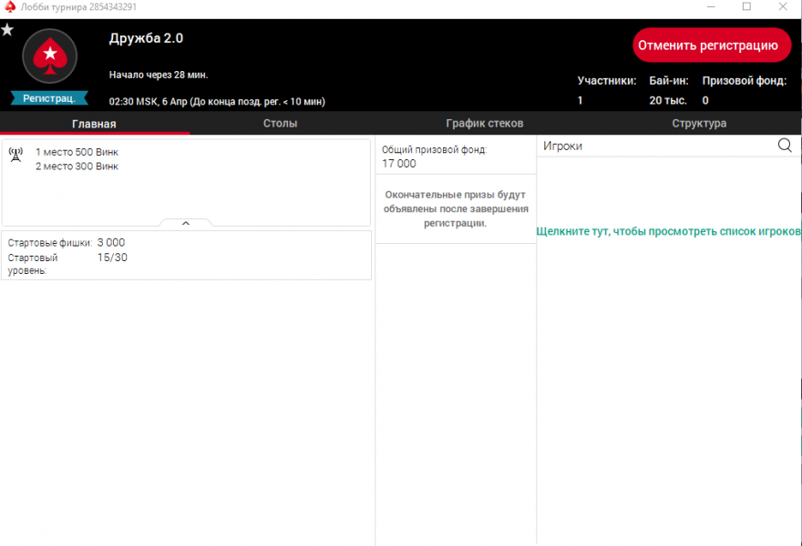Open the Столы tab
The height and width of the screenshot is (546, 802).
click(x=280, y=124)
